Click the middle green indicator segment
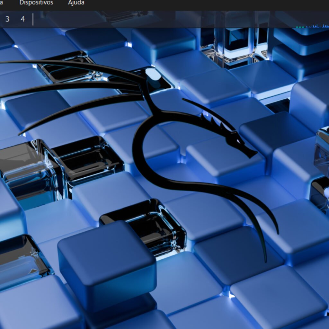Viewport: 329px width, 329px height. (300, 27)
